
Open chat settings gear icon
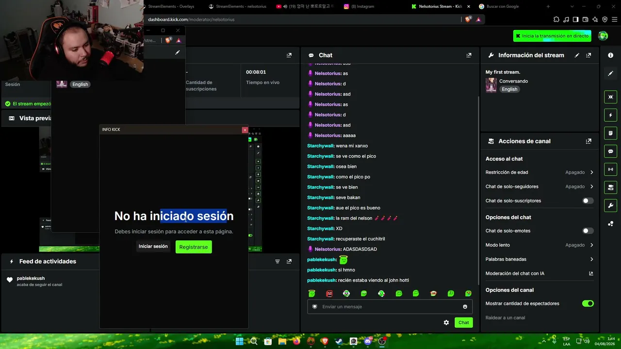pyautogui.click(x=446, y=322)
